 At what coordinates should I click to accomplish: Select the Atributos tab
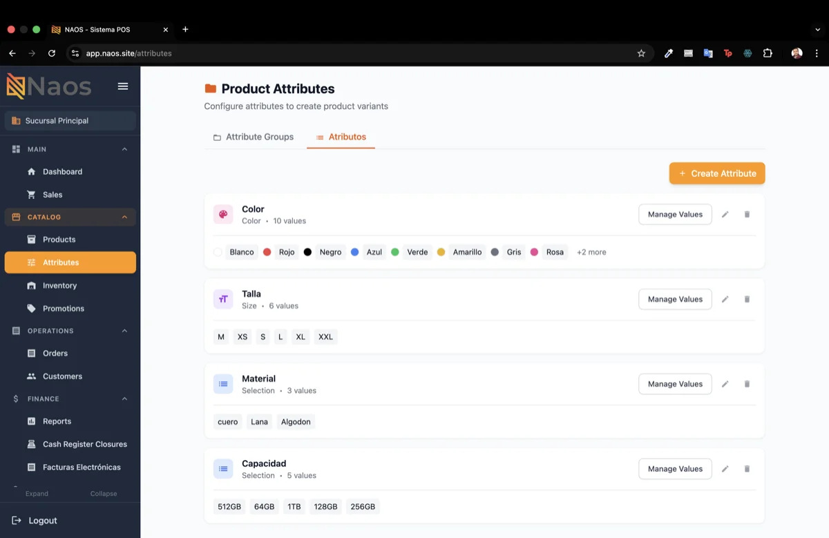coord(341,137)
